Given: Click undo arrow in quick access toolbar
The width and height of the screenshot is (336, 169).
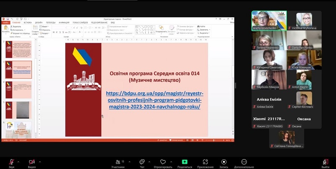Looking at the screenshot, I should [x=12, y=19].
